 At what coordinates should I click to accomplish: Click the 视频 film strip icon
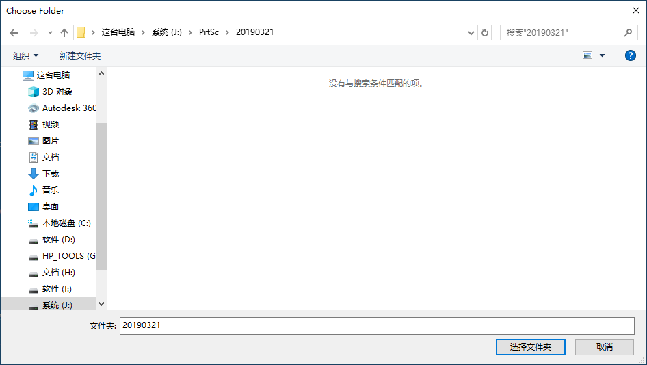34,125
